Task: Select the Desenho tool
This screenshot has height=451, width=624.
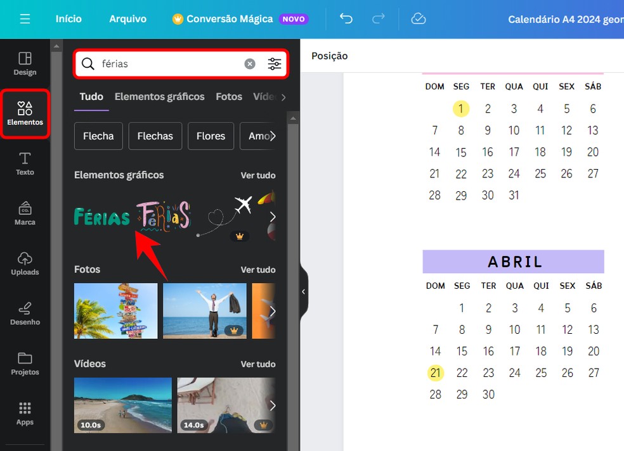Action: (25, 315)
